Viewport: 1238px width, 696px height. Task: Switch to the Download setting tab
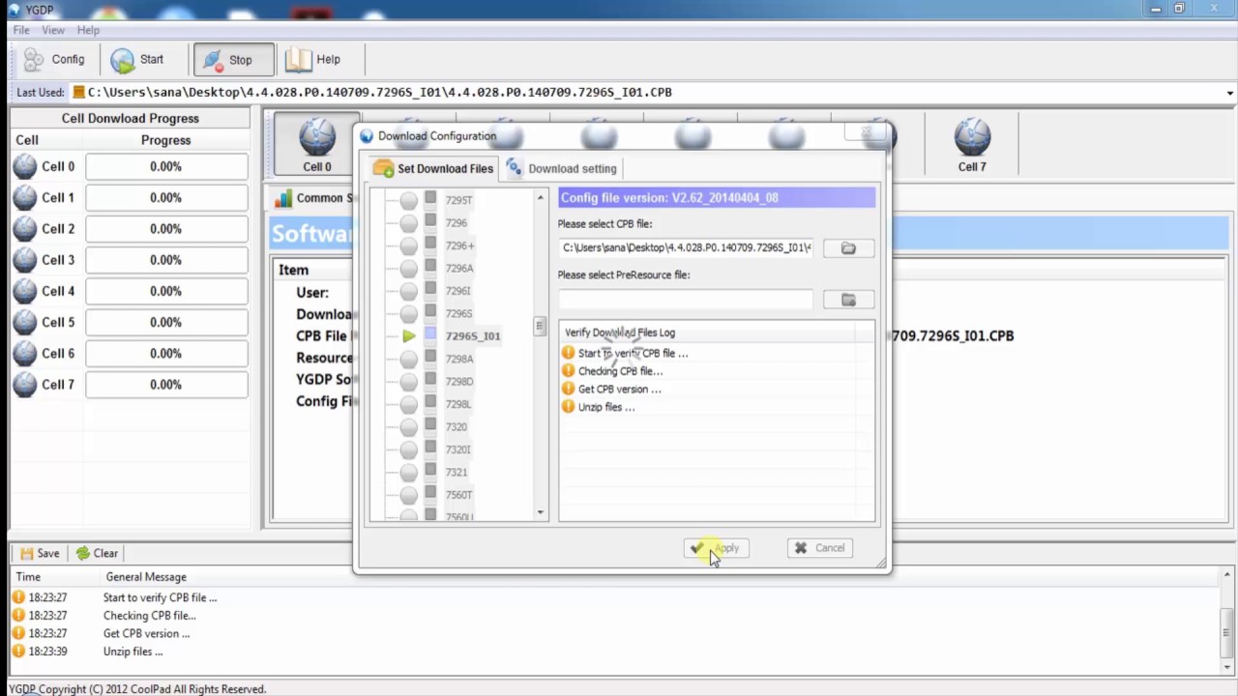561,168
